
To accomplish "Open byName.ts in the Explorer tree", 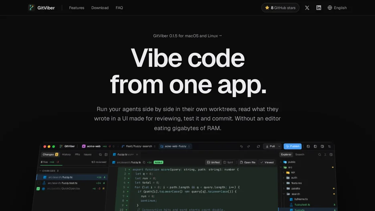I will coord(299,199).
